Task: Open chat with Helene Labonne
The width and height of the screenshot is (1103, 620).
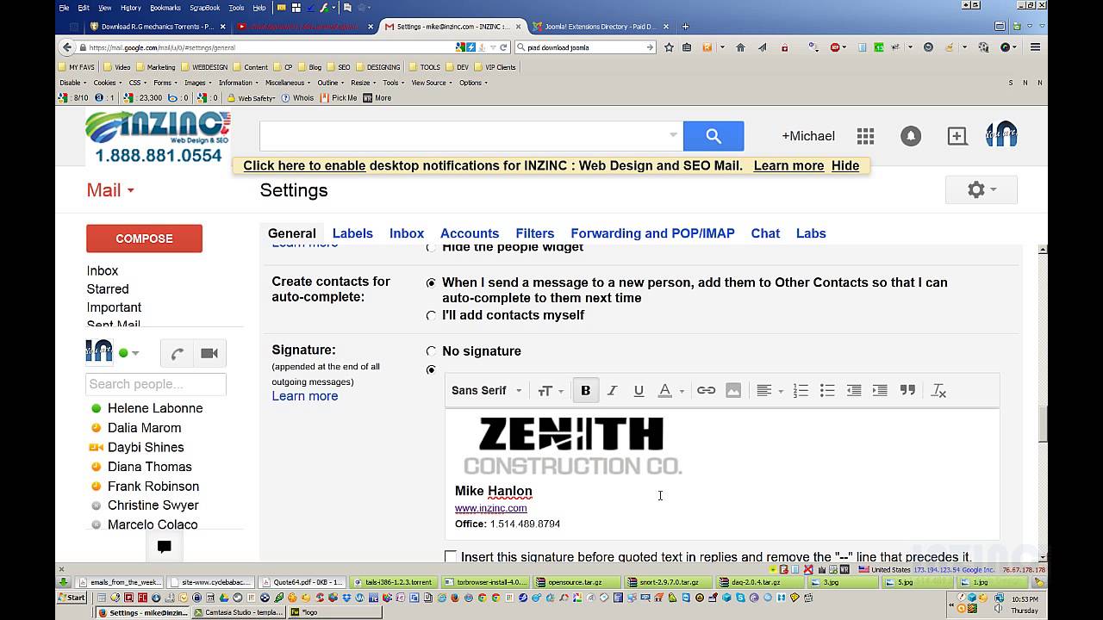Action: (x=155, y=408)
